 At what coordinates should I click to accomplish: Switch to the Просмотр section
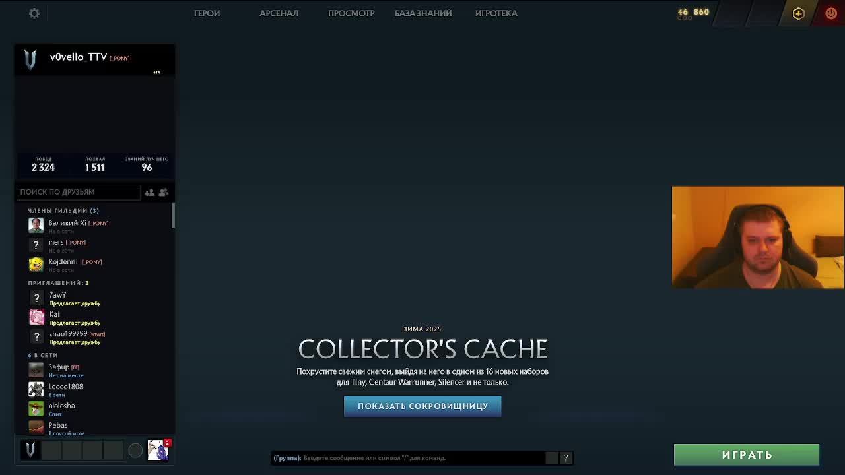point(351,13)
